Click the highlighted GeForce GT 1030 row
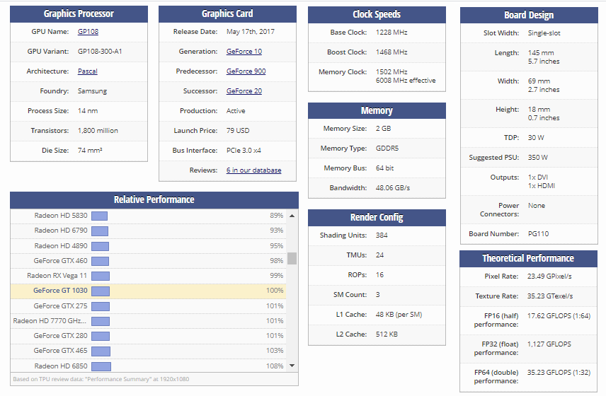The height and width of the screenshot is (396, 606). [147, 291]
